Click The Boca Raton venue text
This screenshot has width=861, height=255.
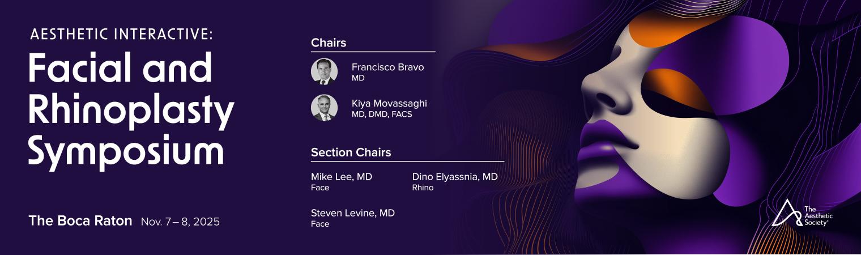tap(80, 221)
